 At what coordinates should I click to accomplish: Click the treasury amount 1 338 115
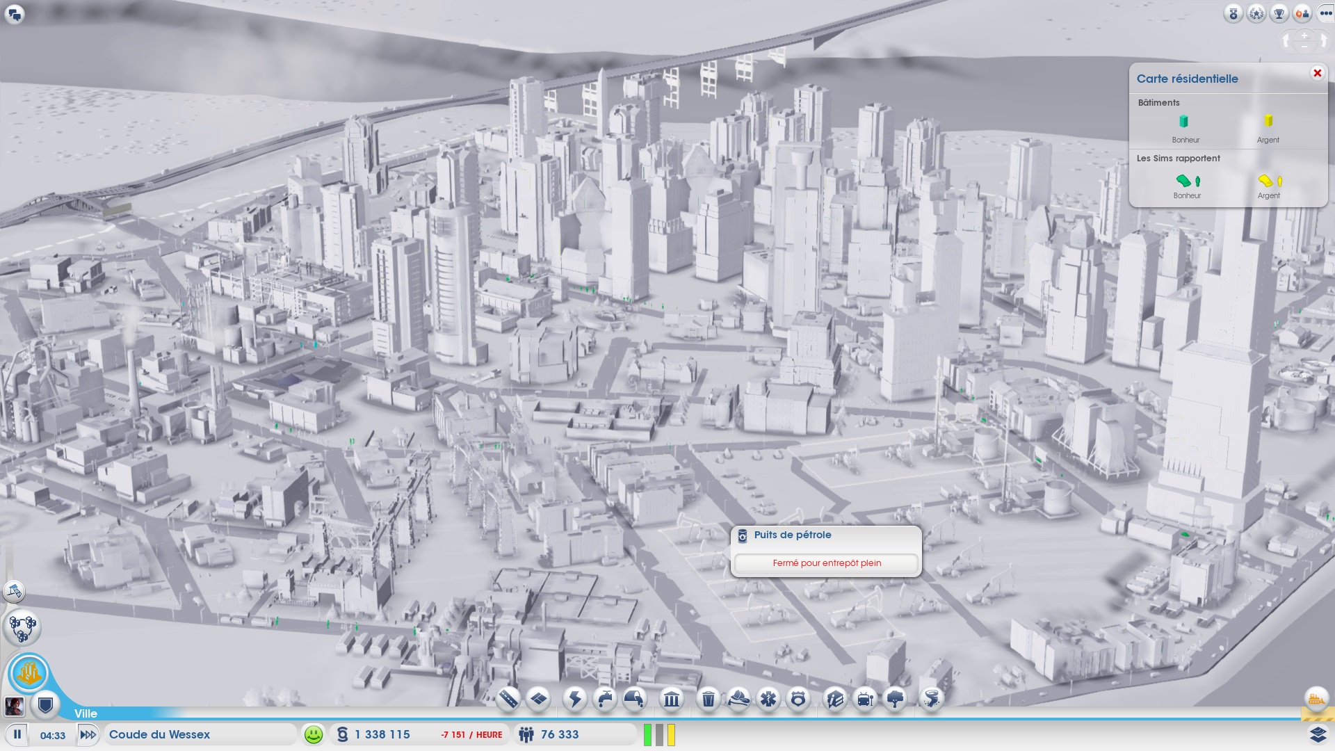pyautogui.click(x=382, y=734)
